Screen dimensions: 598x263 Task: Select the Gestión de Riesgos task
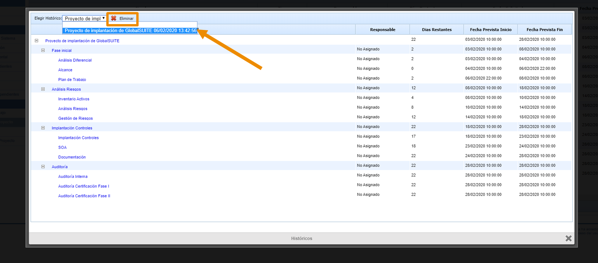click(x=76, y=118)
